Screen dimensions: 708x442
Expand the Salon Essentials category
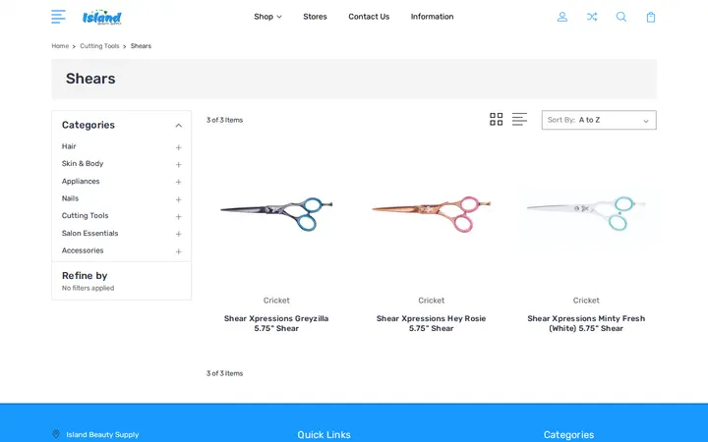click(x=178, y=234)
